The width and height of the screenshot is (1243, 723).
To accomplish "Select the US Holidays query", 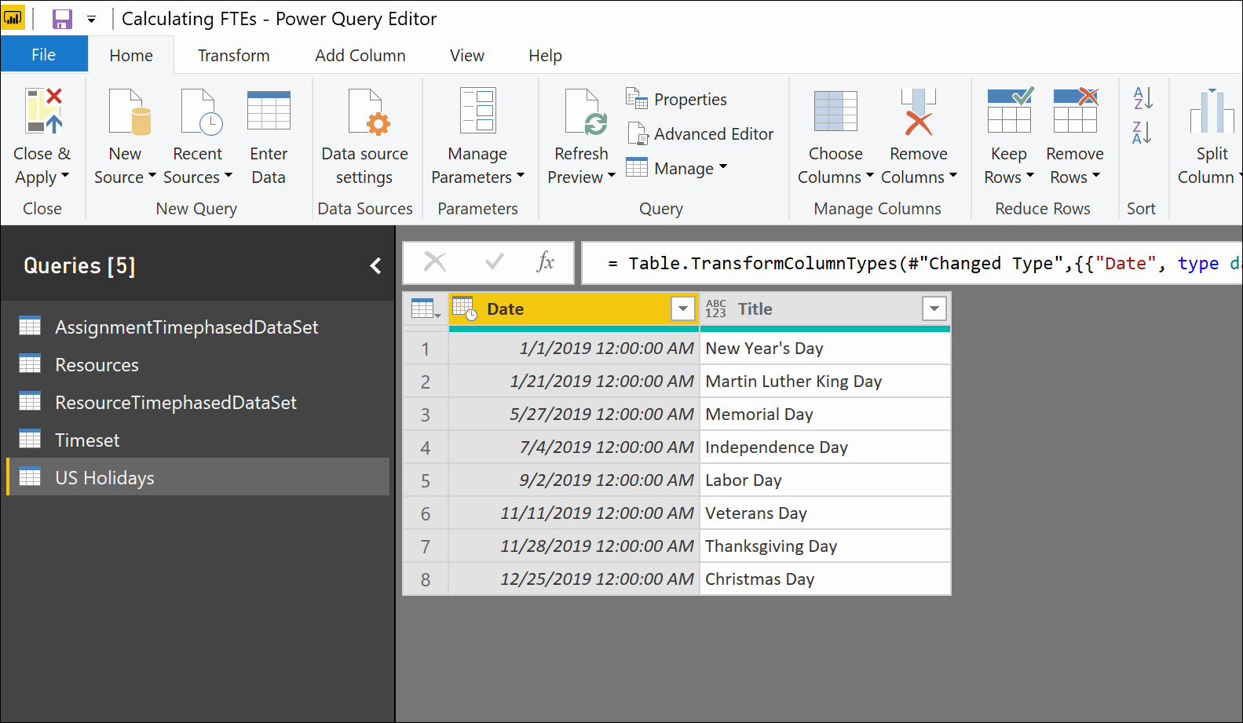I will pos(198,477).
